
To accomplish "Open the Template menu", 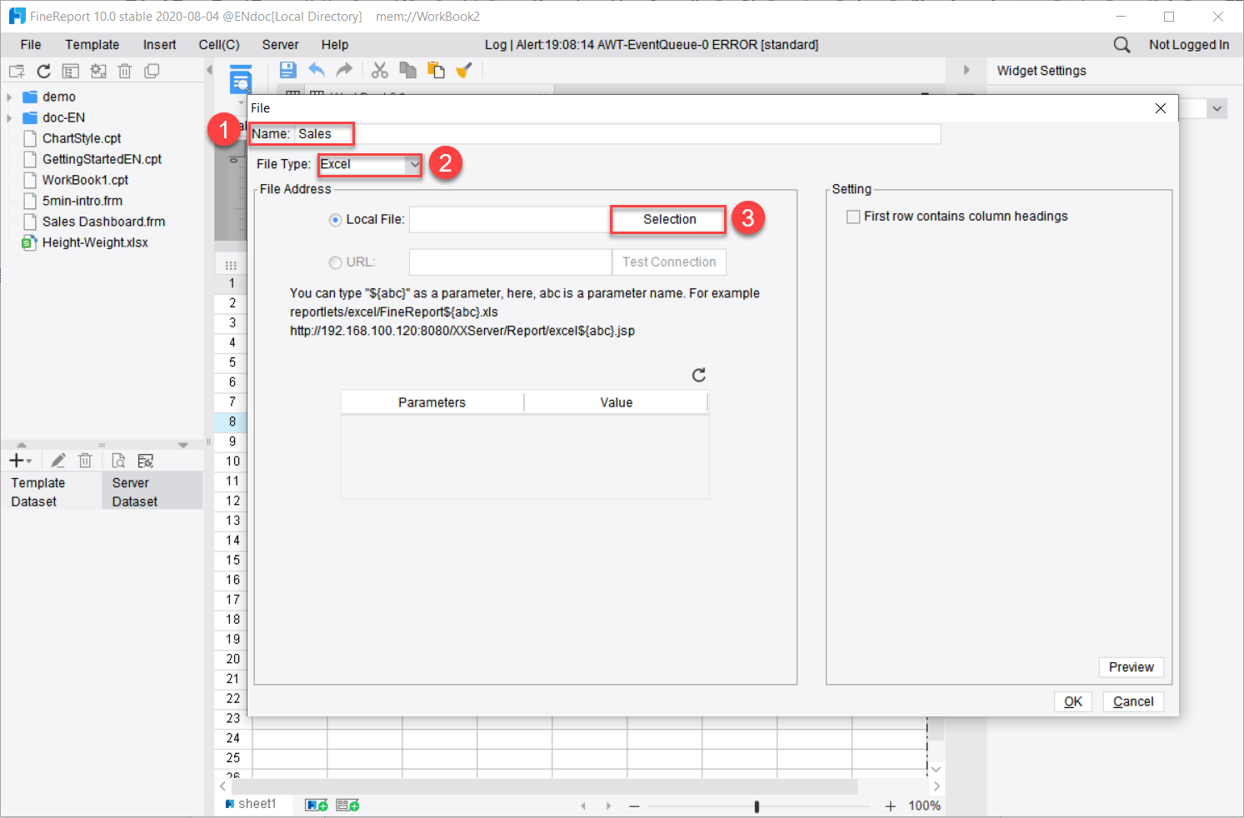I will coord(92,45).
